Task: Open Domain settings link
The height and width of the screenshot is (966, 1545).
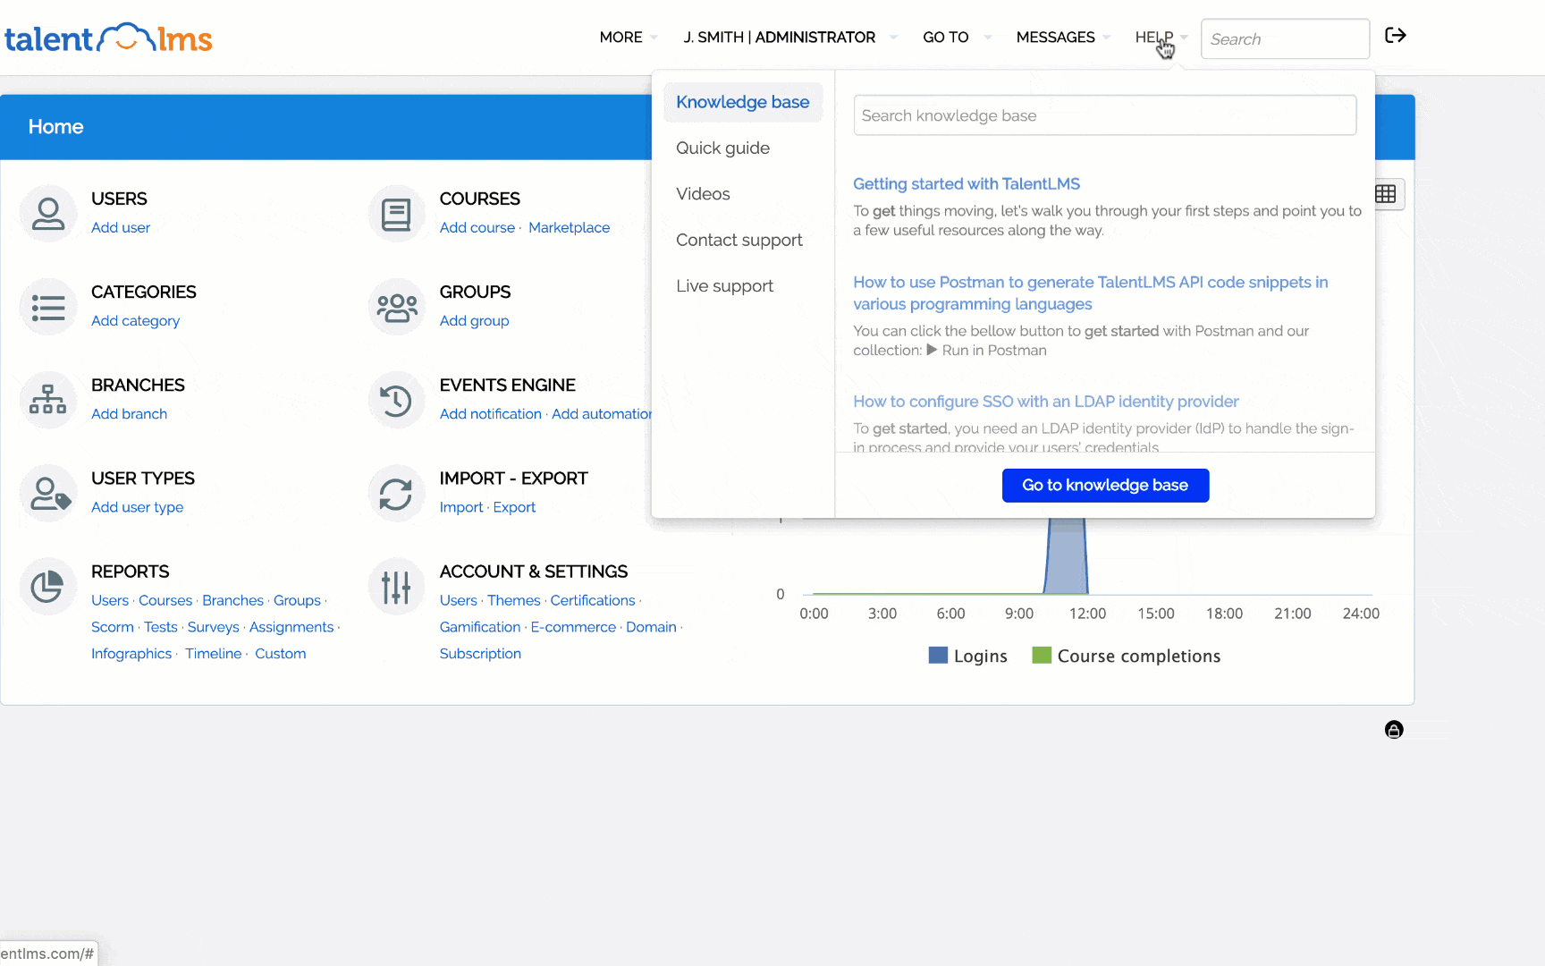Action: coord(651,628)
